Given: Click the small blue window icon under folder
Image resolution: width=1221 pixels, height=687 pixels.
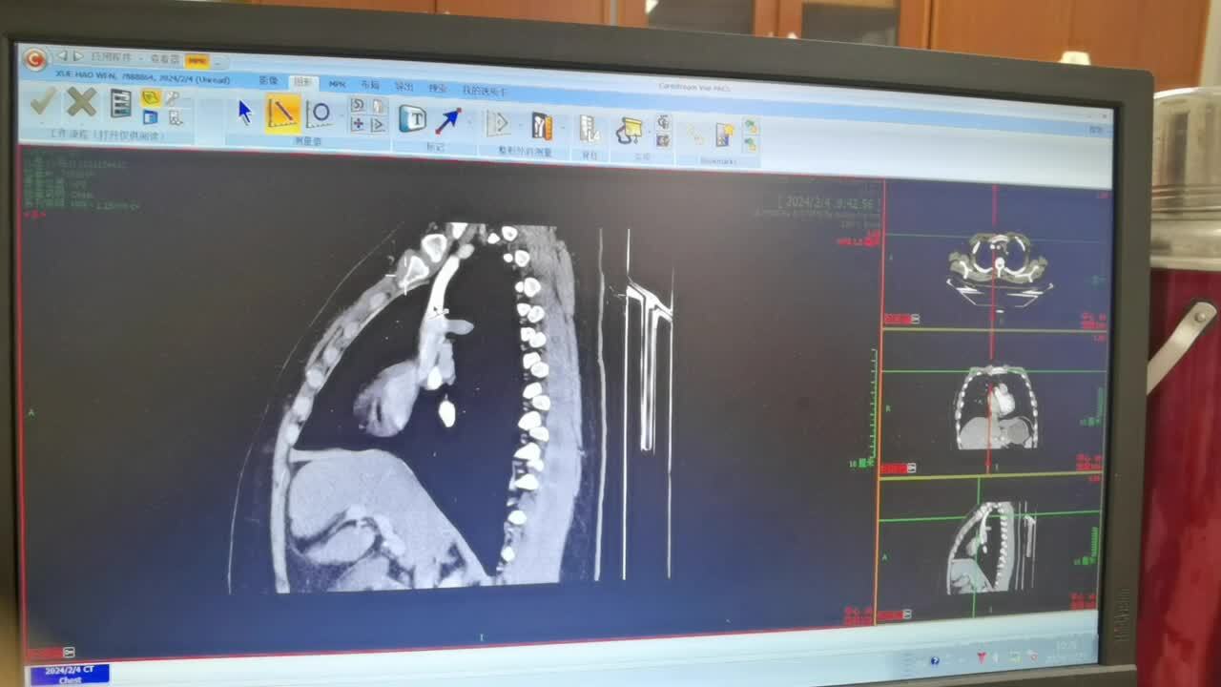Looking at the screenshot, I should pos(150,117).
